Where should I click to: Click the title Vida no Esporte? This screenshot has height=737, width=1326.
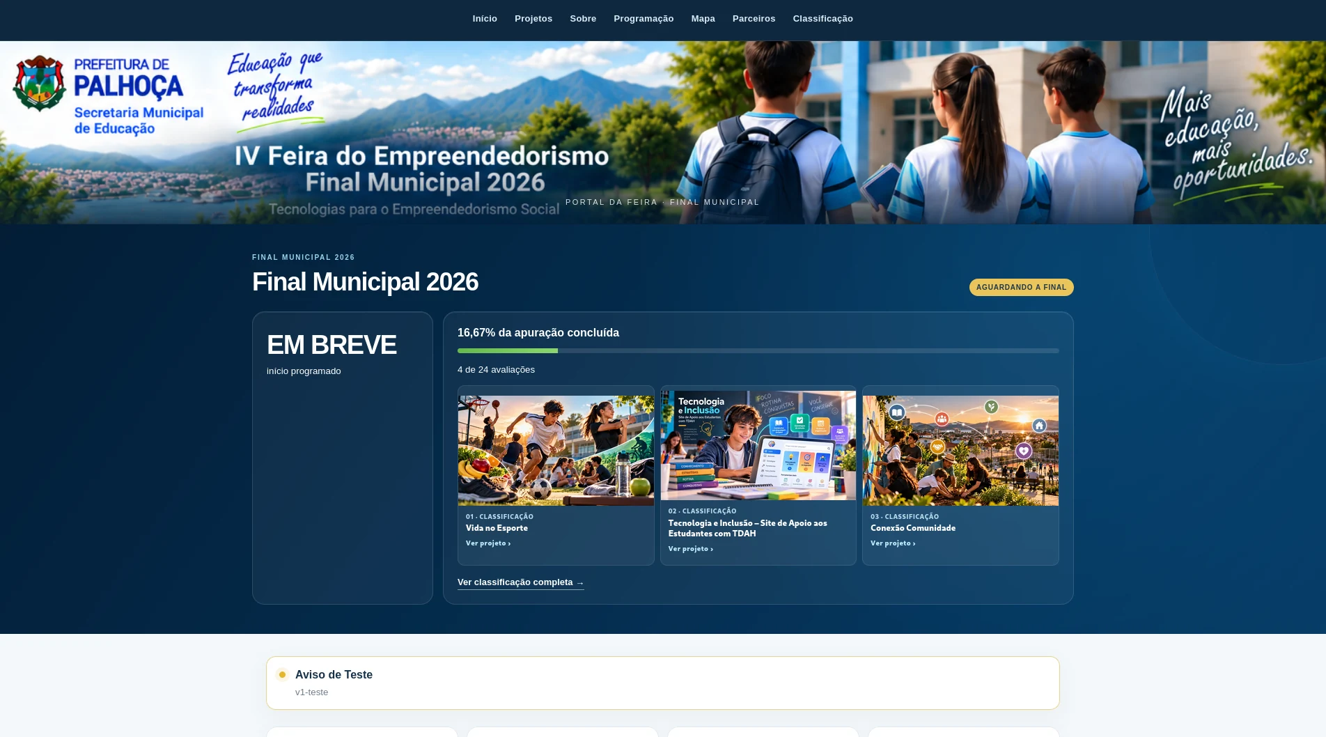[x=497, y=528]
